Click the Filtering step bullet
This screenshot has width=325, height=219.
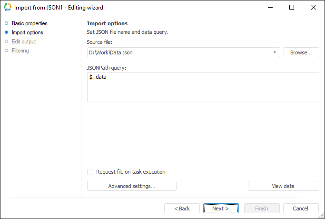6,51
